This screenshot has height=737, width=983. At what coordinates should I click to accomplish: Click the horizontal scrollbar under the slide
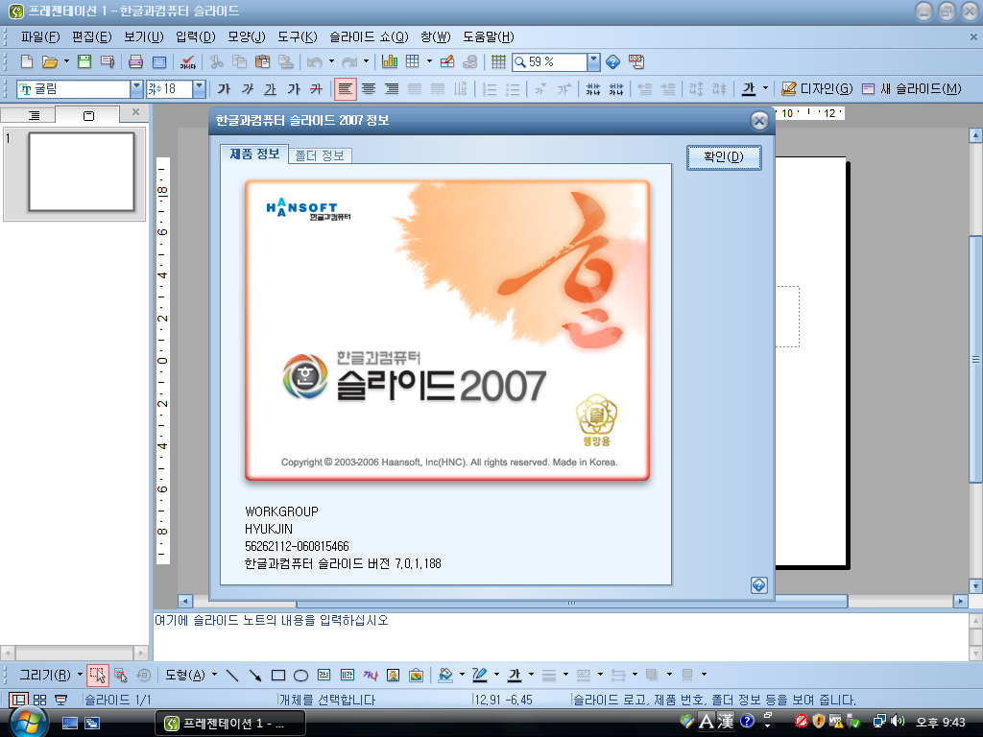coord(572,602)
